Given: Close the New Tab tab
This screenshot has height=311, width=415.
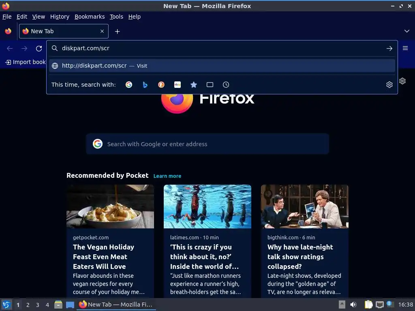Looking at the screenshot, I should (x=102, y=31).
